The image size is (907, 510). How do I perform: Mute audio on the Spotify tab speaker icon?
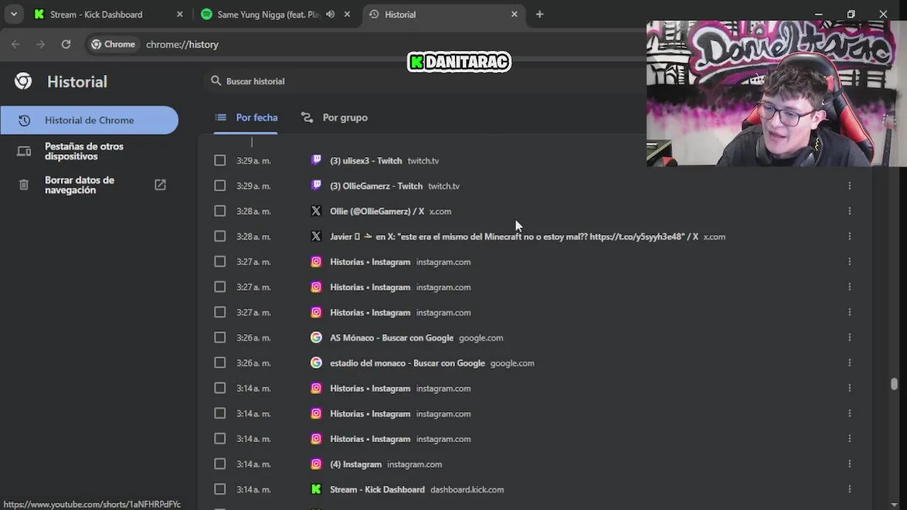(x=330, y=14)
